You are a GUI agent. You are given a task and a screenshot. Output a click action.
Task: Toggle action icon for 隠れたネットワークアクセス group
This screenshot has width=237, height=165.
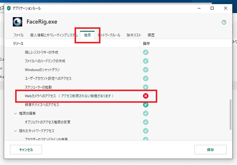pos(146,131)
